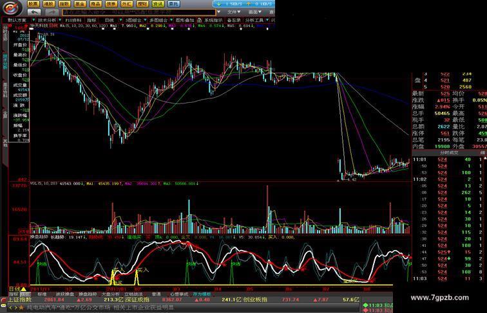Click the star favorite icon in news ticker
The image size is (487, 313).
[x=21, y=308]
